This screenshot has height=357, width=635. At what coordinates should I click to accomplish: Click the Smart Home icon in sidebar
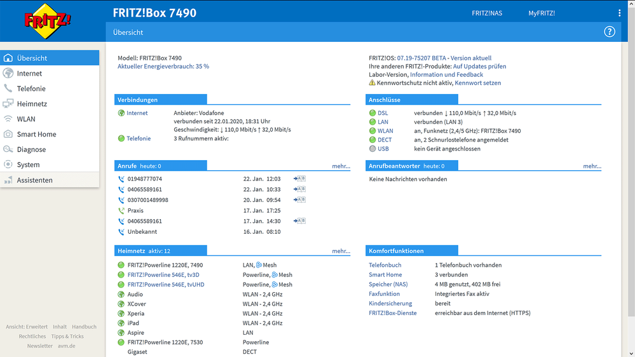coord(8,134)
